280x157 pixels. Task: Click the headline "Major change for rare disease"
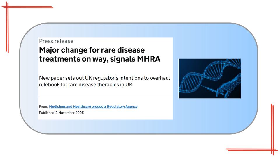pyautogui.click(x=92, y=50)
